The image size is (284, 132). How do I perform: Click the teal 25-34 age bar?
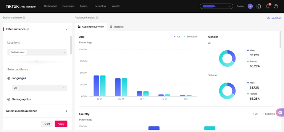coord(124,87)
